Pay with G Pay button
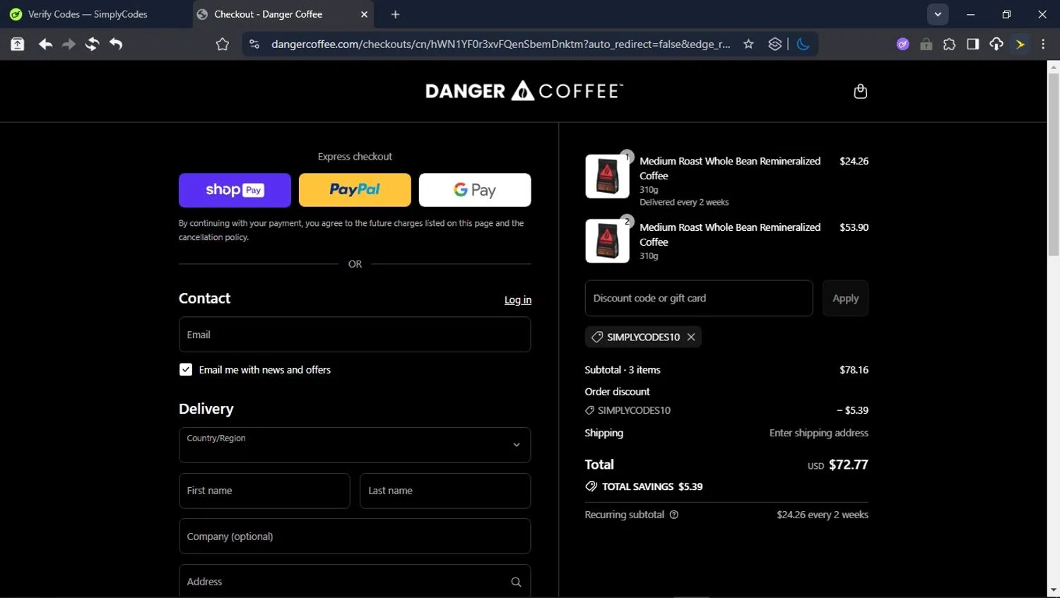The height and width of the screenshot is (598, 1060). [475, 190]
